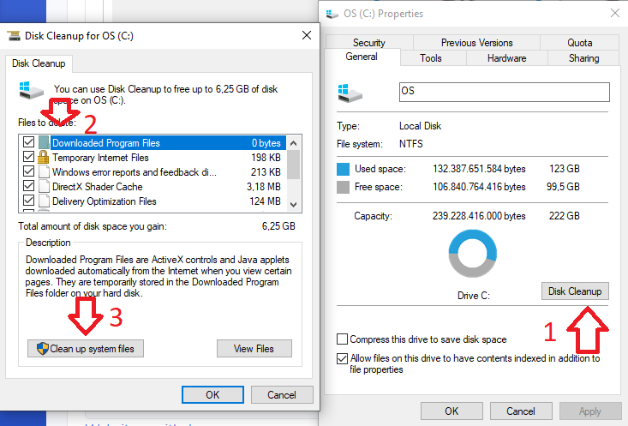The width and height of the screenshot is (628, 426).
Task: Open the Security tab
Action: 368,43
